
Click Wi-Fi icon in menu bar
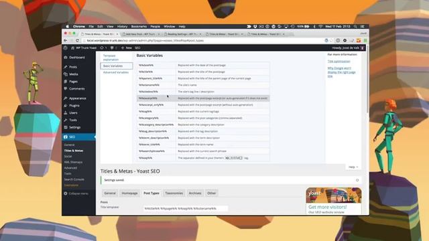pos(320,27)
